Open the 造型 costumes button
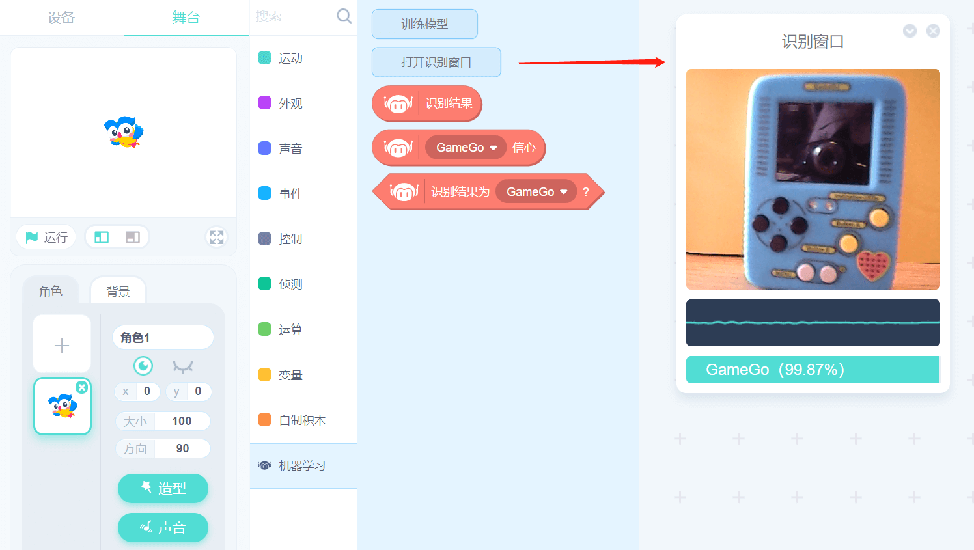This screenshot has width=974, height=550. 163,488
